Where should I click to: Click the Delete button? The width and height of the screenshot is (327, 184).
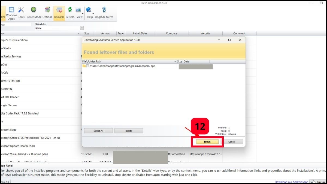coord(129,131)
